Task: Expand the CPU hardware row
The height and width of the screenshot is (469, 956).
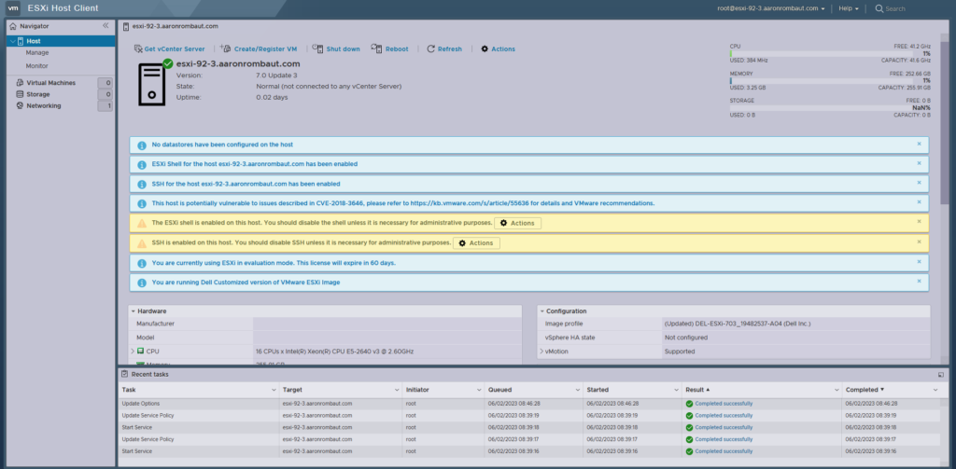Action: (133, 351)
